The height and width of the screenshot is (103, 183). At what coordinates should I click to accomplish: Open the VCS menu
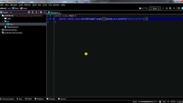50,5
